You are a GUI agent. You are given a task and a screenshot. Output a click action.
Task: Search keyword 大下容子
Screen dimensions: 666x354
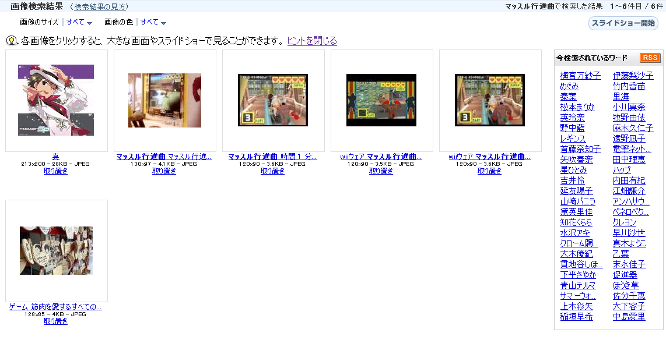pyautogui.click(x=629, y=306)
